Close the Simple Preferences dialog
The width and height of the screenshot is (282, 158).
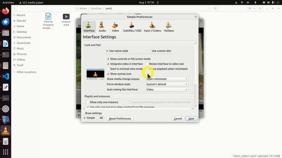coord(196,17)
